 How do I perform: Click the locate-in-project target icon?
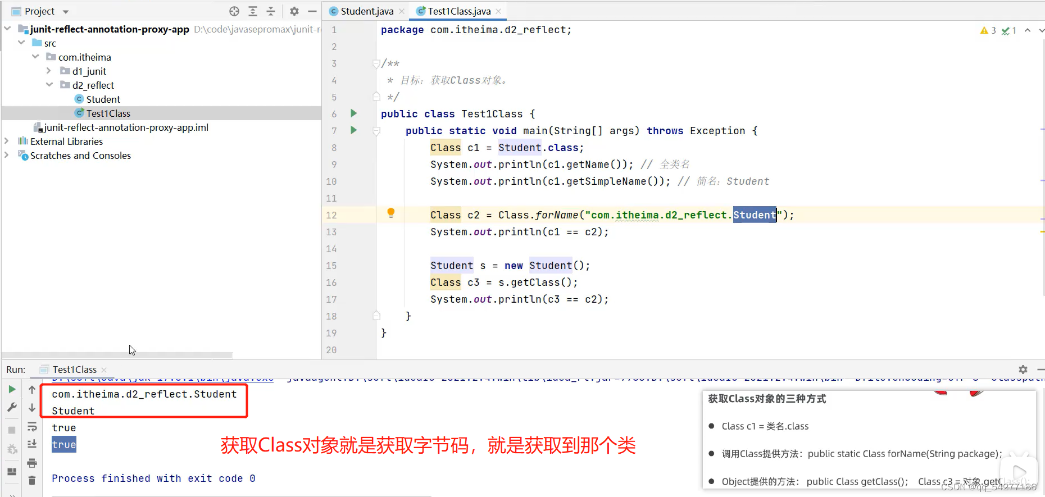(x=234, y=11)
